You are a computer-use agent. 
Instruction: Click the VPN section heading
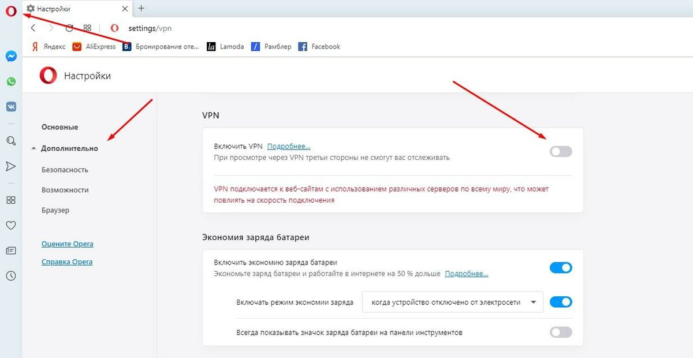[x=211, y=115]
